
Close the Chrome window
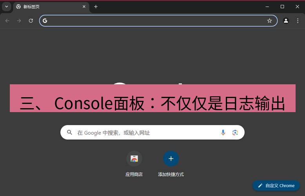pos(298,7)
